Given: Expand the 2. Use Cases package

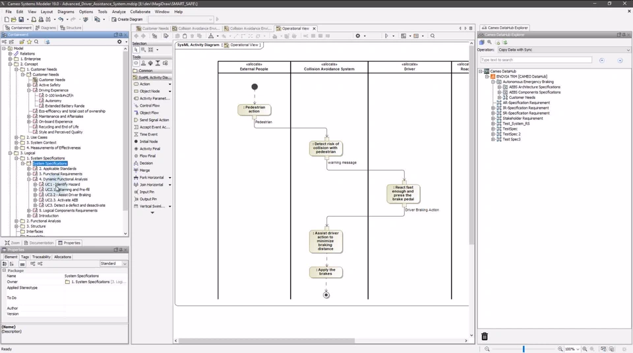Looking at the screenshot, I should [x=16, y=138].
